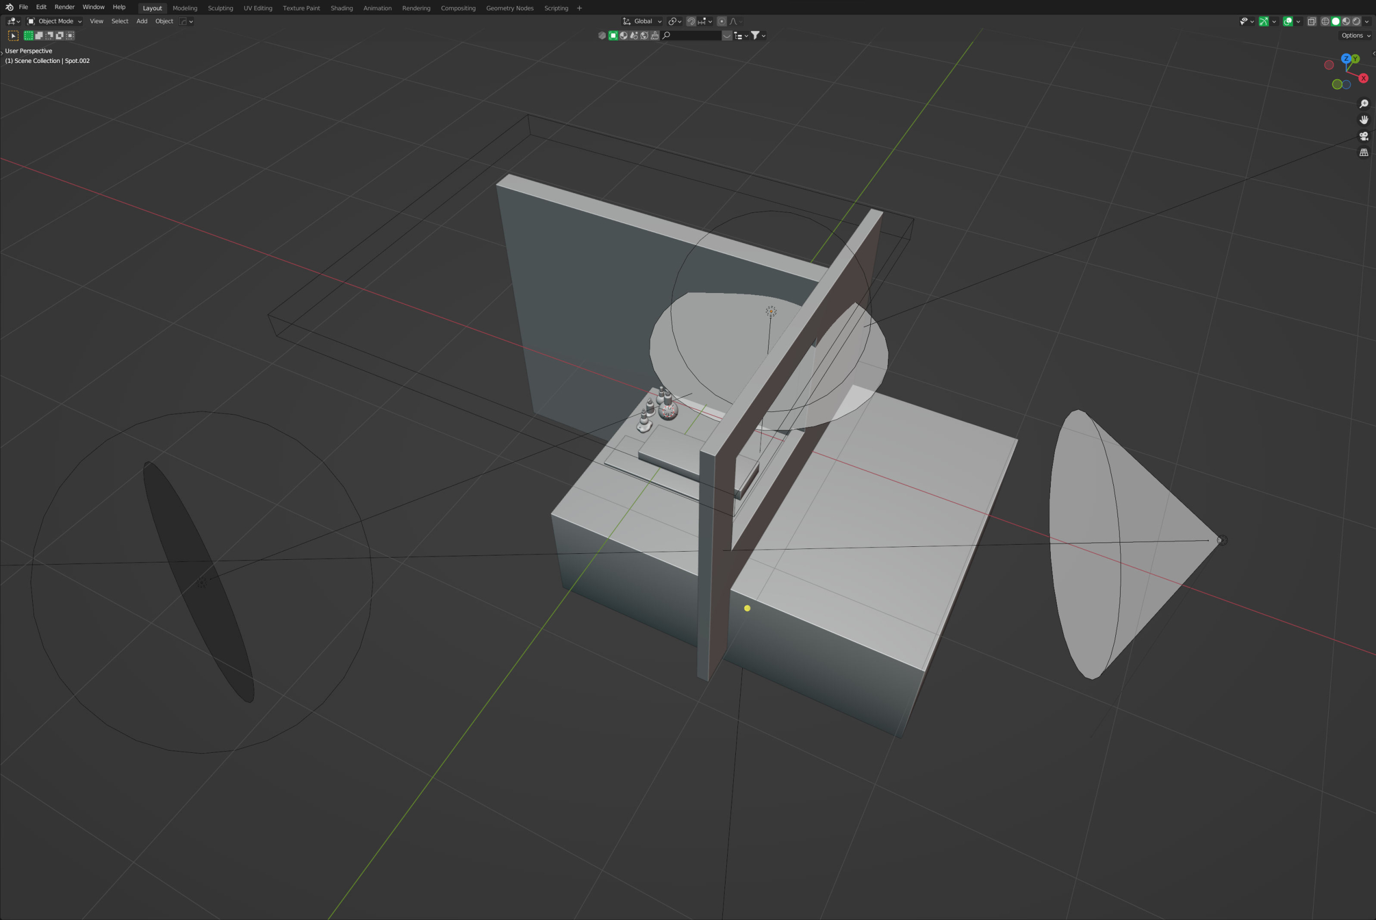Select the green active object filter icon
Image resolution: width=1376 pixels, height=920 pixels.
click(613, 36)
